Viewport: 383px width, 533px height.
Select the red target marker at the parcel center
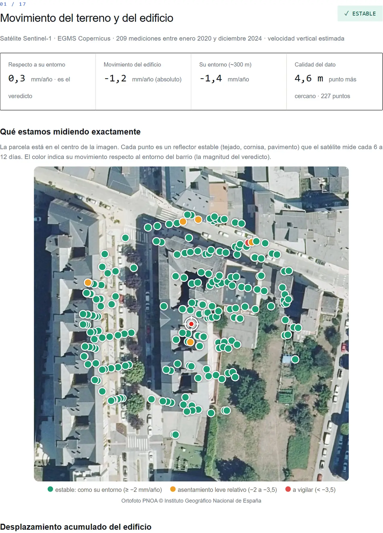tap(191, 324)
